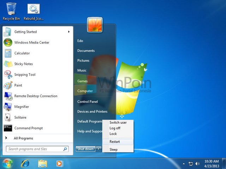Open Pictures from Start menu
The width and height of the screenshot is (226, 169).
coord(83,61)
